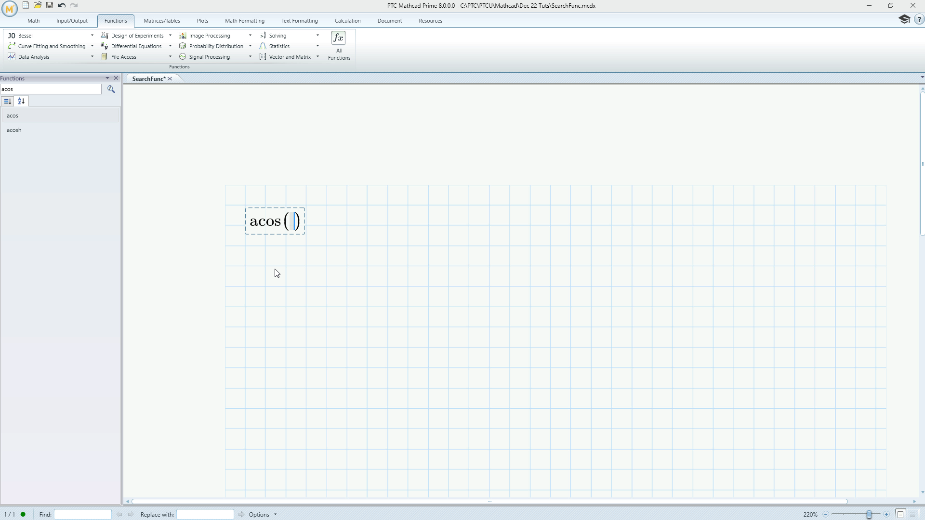
Task: Switch to draft view icon in status bar
Action: pyautogui.click(x=912, y=514)
